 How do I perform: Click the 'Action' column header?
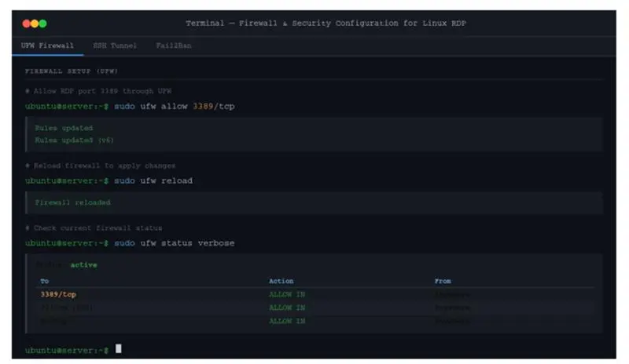[281, 281]
